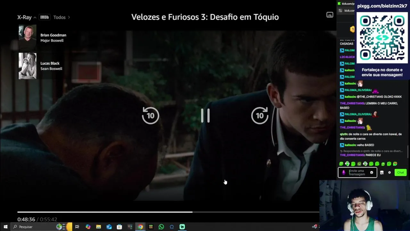Open the qtzth username in chat
This screenshot has height=231, width=410.
click(x=344, y=134)
